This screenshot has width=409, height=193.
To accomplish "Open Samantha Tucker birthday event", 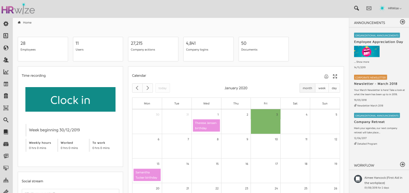I will [147, 175].
